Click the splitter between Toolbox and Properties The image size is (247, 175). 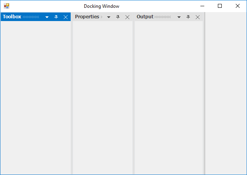(72, 97)
